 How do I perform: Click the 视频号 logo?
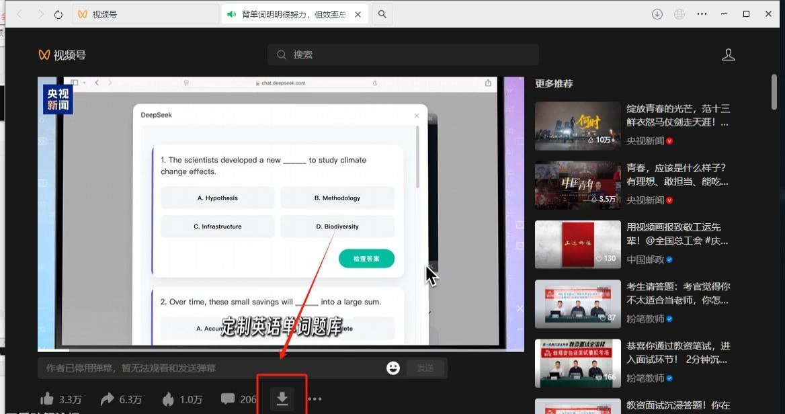(x=62, y=54)
